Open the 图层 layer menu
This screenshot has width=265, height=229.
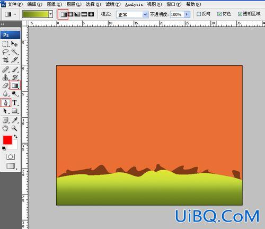[x=74, y=4]
